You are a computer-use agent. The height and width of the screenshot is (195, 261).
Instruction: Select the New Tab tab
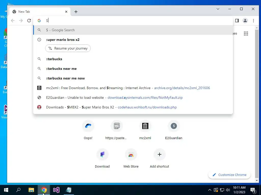pos(40,12)
